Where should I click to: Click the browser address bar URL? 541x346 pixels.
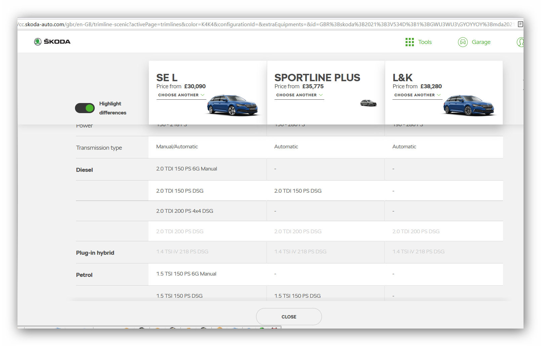tap(265, 24)
